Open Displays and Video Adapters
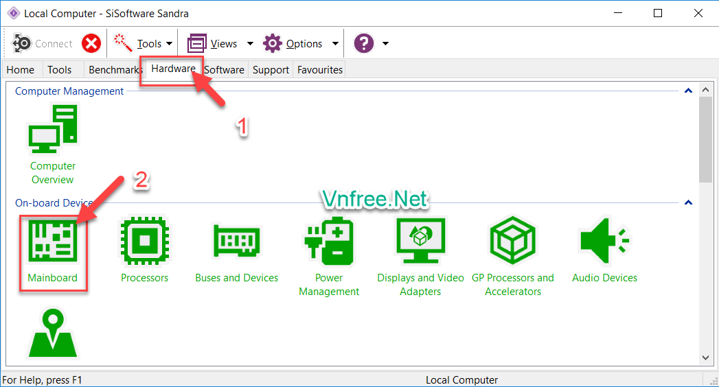Image resolution: width=719 pixels, height=387 pixels. point(420,240)
